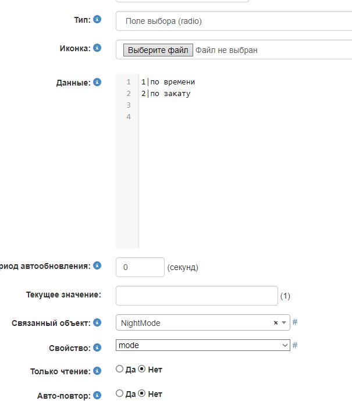The image size is (352, 408).
Task: Click info icon beside Иконка label
Action: click(97, 48)
